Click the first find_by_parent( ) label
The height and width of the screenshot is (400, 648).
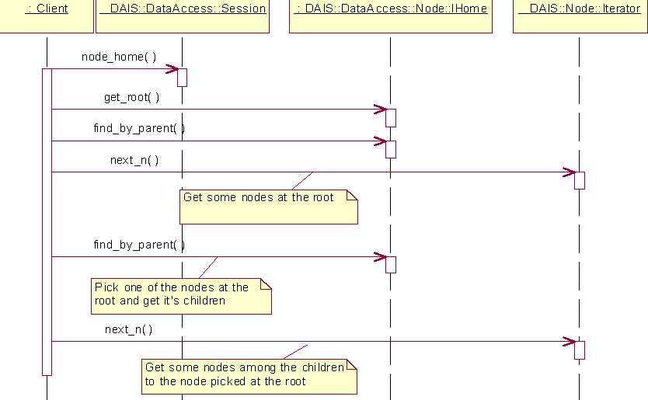139,128
